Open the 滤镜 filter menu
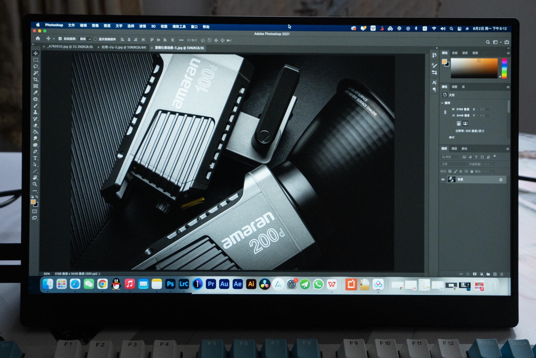The width and height of the screenshot is (536, 358). coord(142,26)
